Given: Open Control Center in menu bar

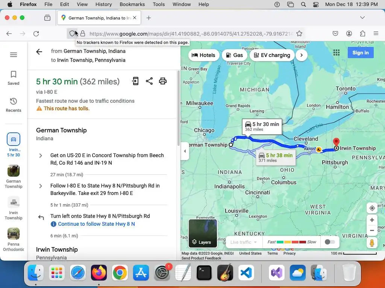Looking at the screenshot, I should (x=316, y=4).
